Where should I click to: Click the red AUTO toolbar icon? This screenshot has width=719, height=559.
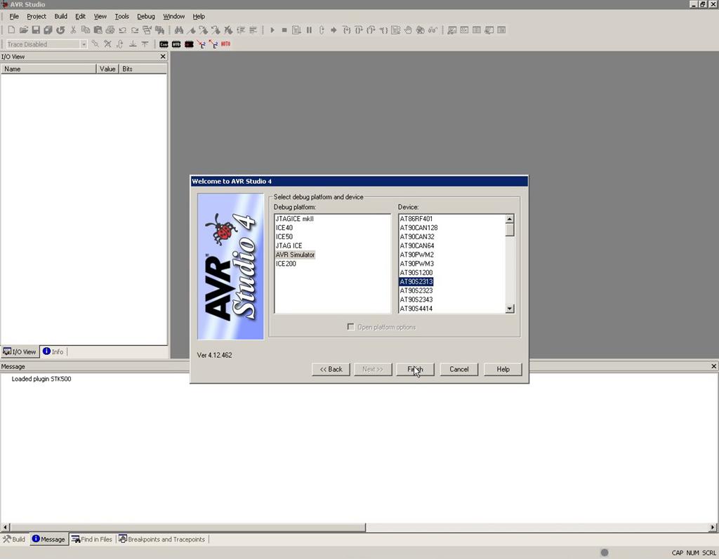[225, 44]
